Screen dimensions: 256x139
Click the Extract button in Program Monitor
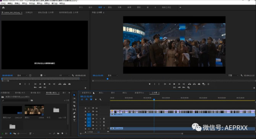tap(194, 84)
